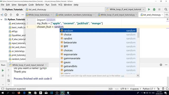
Task: Close While_loop_if_and_input_tutorial Run tab
Action: click(x=46, y=65)
